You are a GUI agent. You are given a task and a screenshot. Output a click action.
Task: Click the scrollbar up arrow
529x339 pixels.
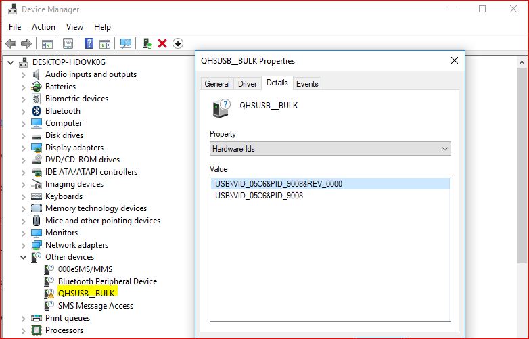point(522,62)
